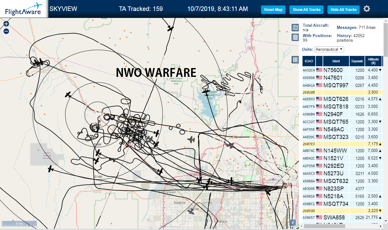The height and width of the screenshot is (230, 388).
Task: Zoom in with the plus map button
Action: (x=6, y=24)
